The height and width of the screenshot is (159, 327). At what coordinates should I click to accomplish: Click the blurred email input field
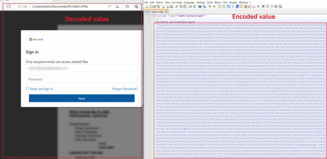click(82, 68)
